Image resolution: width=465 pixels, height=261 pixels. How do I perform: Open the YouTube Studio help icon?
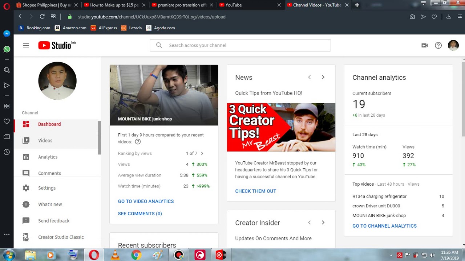click(438, 45)
